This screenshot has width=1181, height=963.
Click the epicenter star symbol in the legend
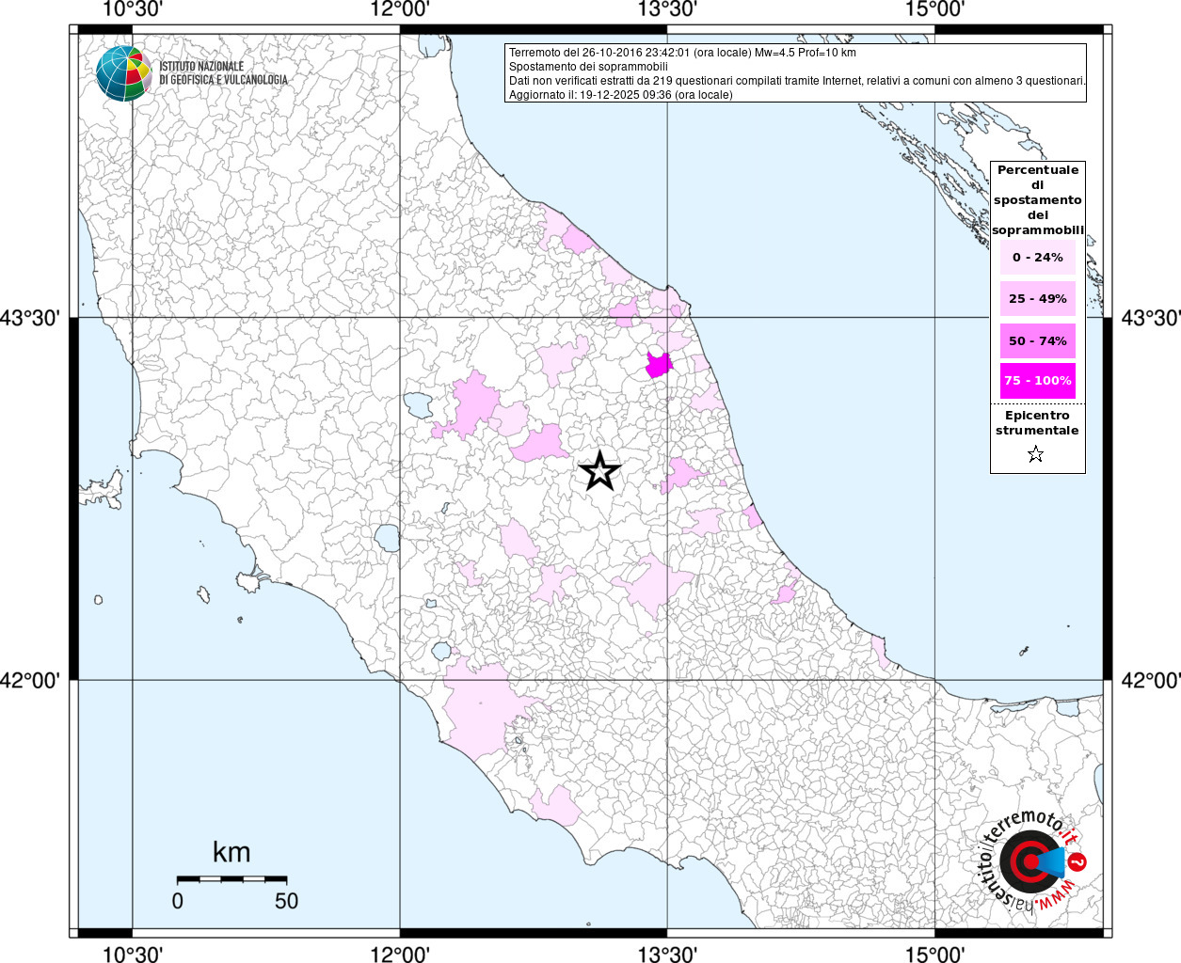coord(1036,454)
